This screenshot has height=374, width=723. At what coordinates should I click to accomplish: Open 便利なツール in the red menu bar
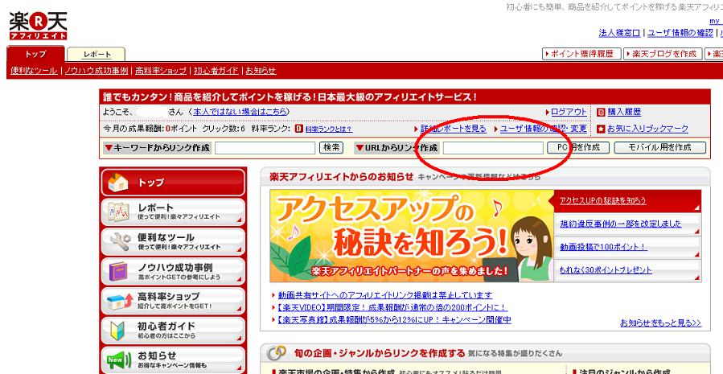click(34, 71)
